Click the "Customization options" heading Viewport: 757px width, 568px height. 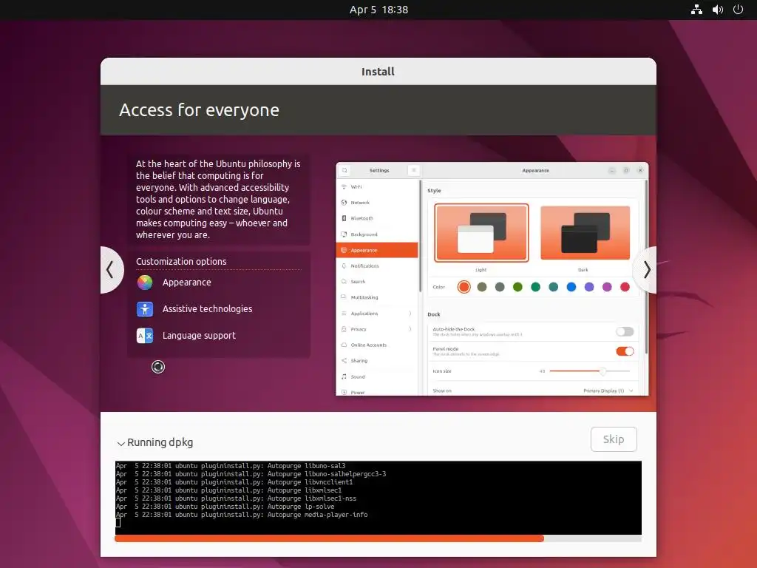(181, 261)
